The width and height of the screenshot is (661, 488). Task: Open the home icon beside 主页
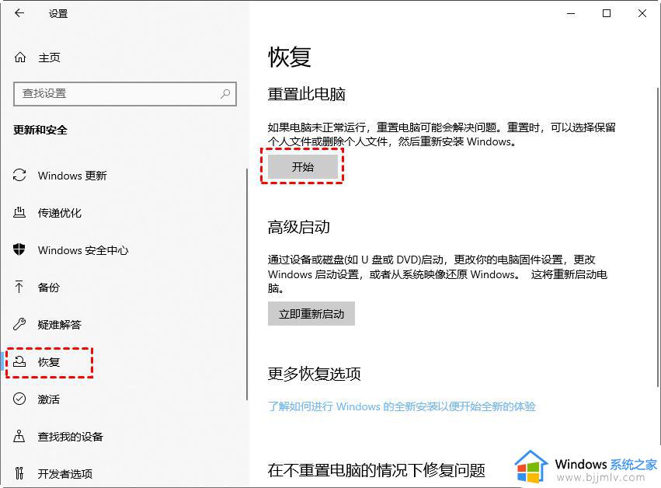20,58
